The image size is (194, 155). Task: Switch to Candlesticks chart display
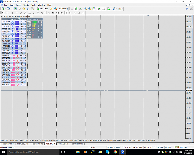(76, 9)
